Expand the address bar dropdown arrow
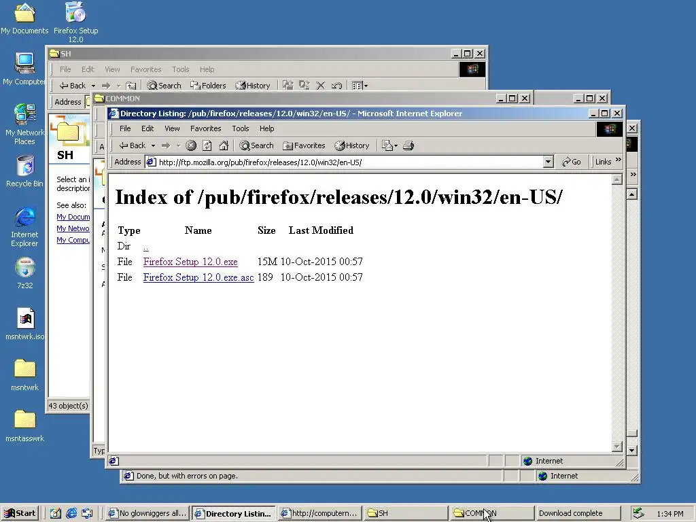 pyautogui.click(x=549, y=162)
